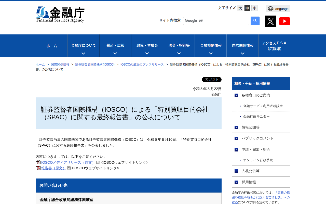Open the YouTube channel icon
The width and height of the screenshot is (326, 204).
click(284, 21)
